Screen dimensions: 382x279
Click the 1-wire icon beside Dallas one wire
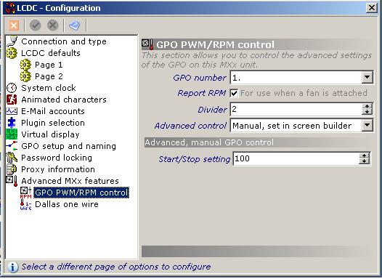click(25, 204)
